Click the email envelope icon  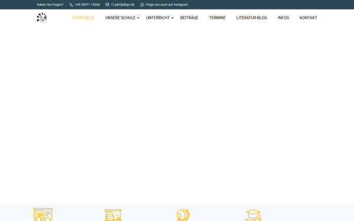[x=107, y=5]
